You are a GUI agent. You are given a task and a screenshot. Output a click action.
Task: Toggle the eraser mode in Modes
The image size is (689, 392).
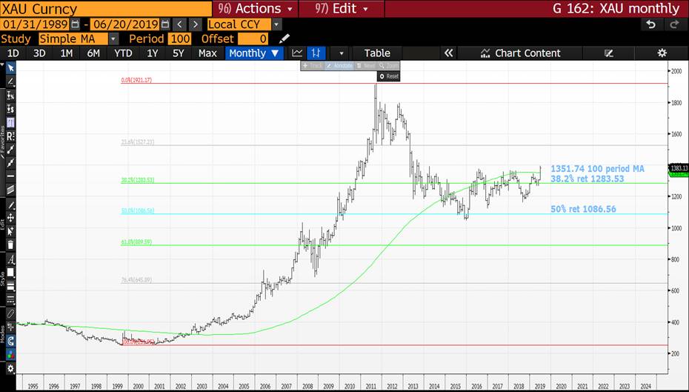(10, 313)
